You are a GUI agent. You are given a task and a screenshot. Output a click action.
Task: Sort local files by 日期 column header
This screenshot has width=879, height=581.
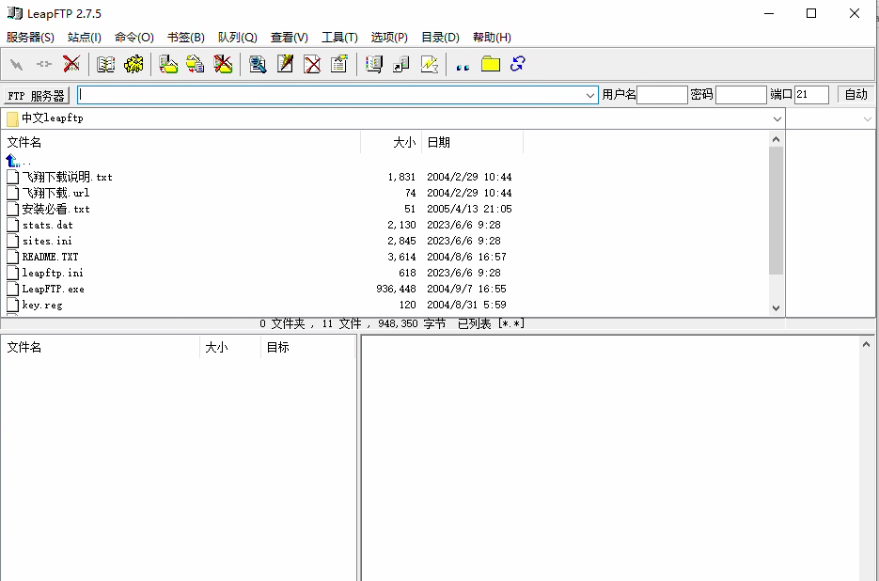(473, 143)
